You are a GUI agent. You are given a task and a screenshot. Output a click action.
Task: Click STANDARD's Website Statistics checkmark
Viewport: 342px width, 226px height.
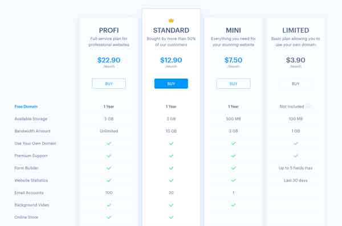pyautogui.click(x=171, y=180)
